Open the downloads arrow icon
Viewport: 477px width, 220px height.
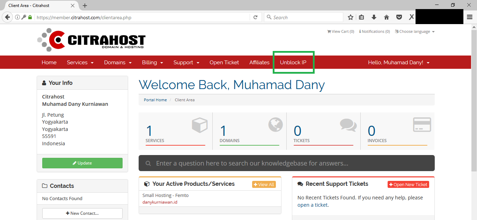(x=374, y=17)
